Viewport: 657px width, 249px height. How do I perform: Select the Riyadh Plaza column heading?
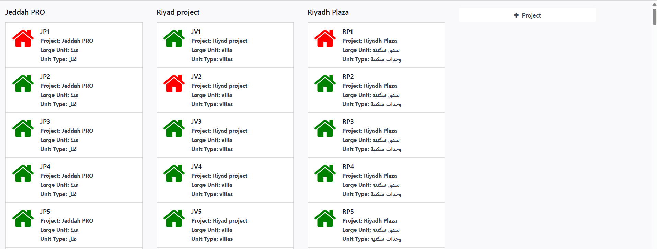pos(328,12)
